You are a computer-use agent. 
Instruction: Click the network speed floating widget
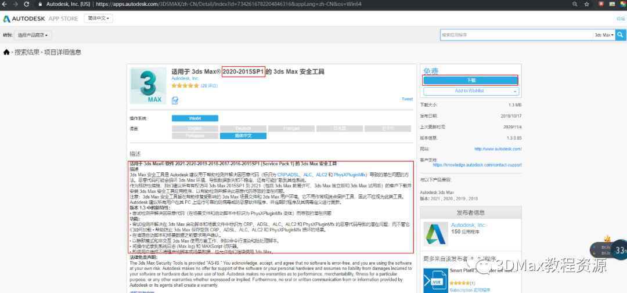coord(608,251)
